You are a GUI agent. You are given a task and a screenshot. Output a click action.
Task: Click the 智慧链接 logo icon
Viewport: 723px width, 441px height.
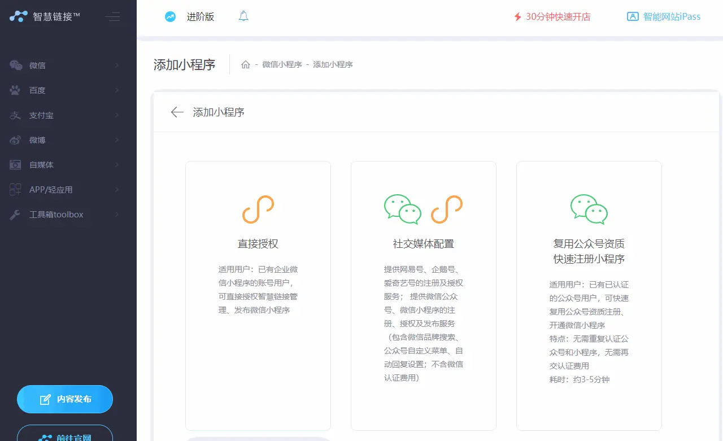[x=18, y=16]
